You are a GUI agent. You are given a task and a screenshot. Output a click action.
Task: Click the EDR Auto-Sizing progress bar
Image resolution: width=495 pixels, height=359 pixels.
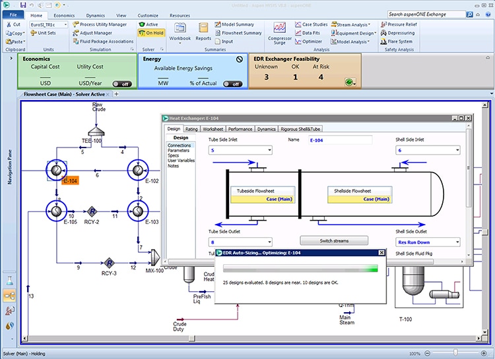tap(300, 269)
